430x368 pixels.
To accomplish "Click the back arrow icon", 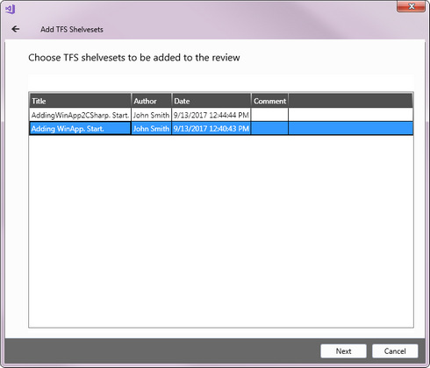I will tap(15, 29).
